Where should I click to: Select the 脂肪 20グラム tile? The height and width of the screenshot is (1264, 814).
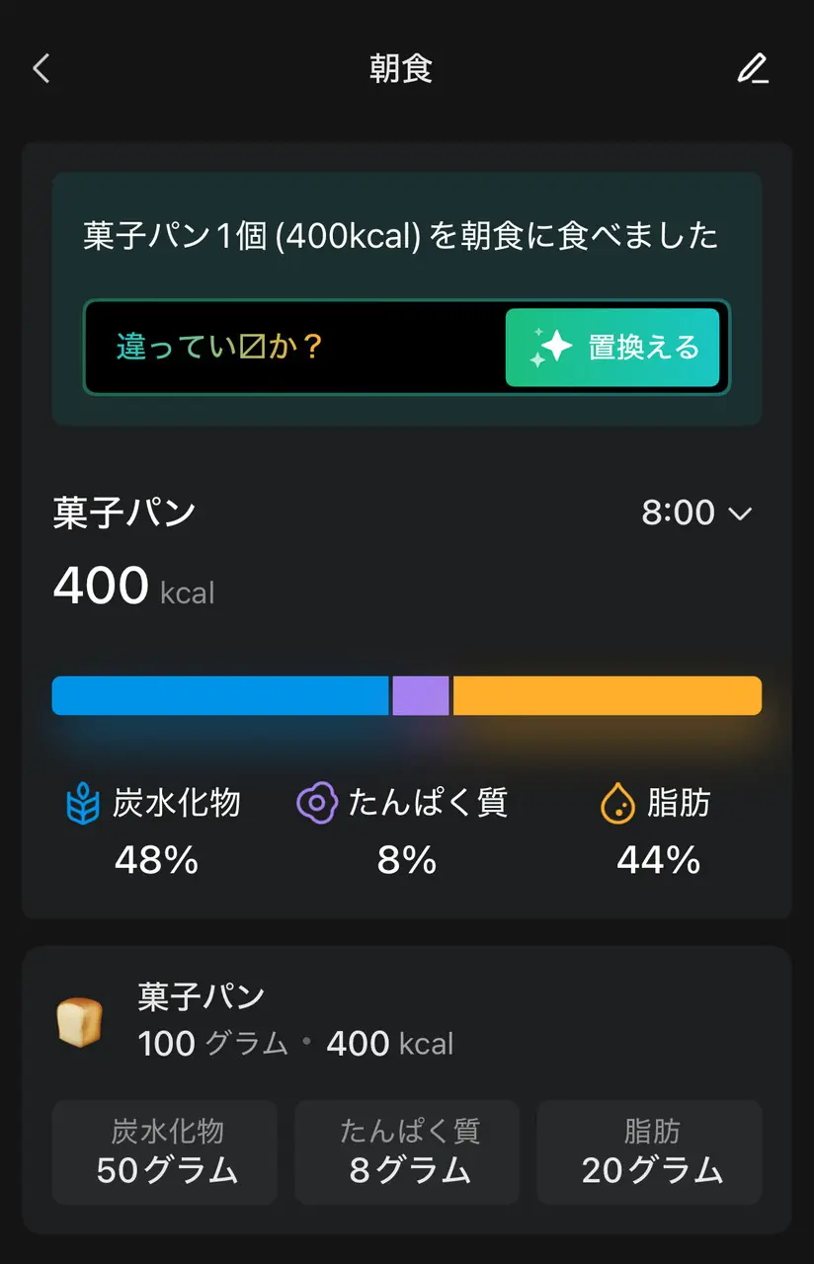[x=650, y=1152]
